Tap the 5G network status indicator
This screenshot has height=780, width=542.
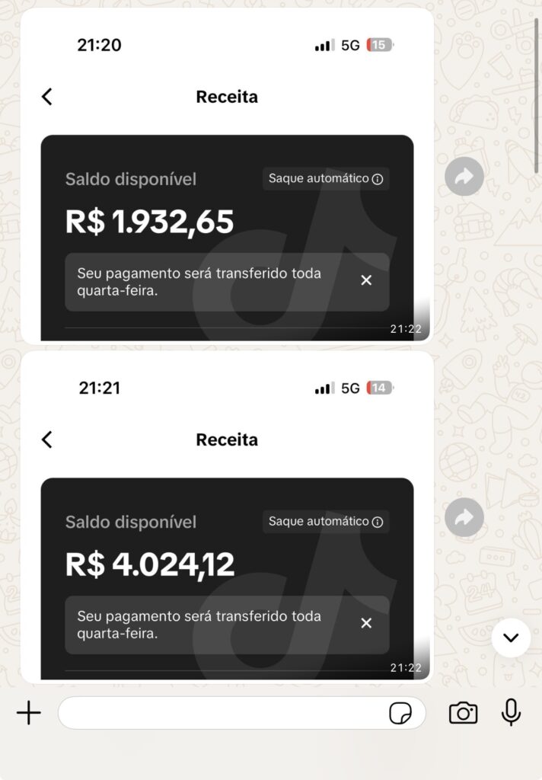pos(349,45)
